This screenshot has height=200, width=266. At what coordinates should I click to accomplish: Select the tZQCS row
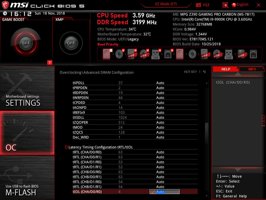pos(135,132)
